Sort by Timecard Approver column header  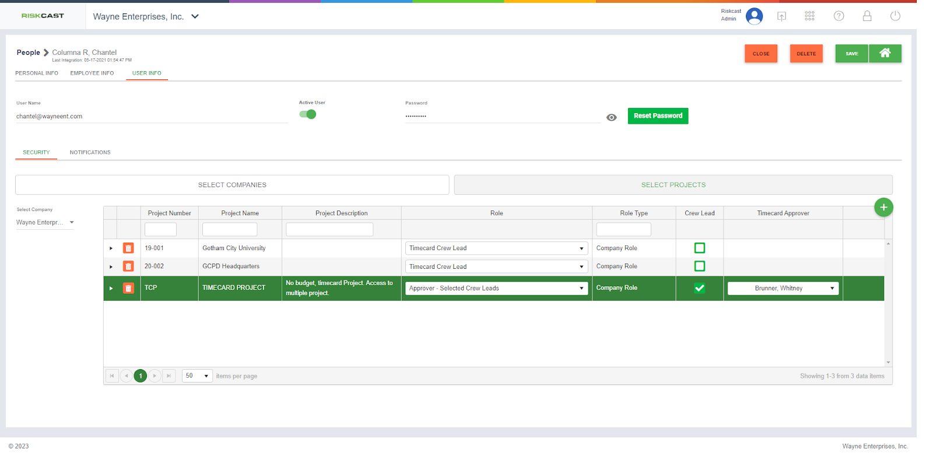pos(783,213)
